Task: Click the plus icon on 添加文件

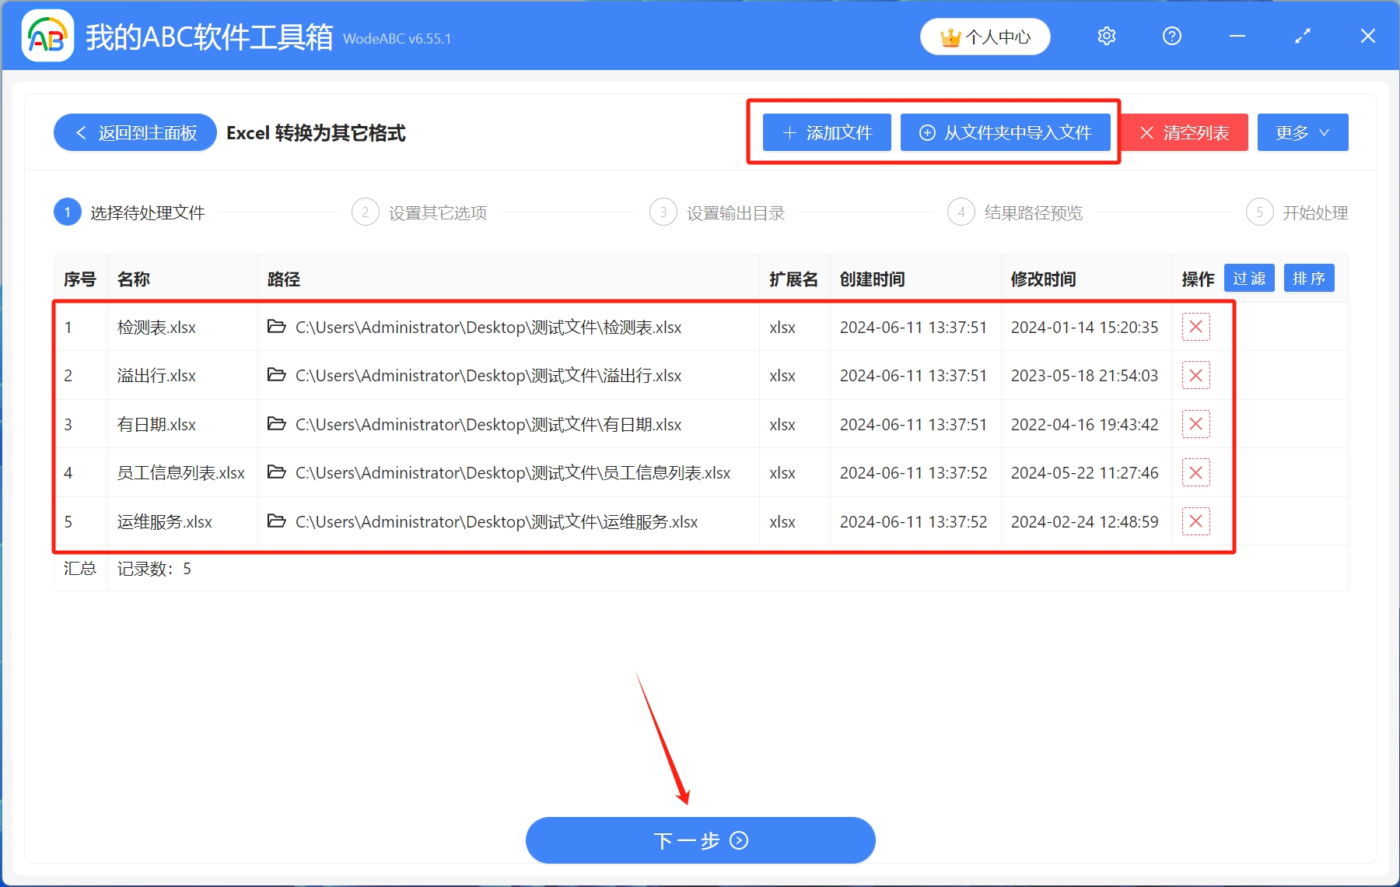Action: coord(788,132)
